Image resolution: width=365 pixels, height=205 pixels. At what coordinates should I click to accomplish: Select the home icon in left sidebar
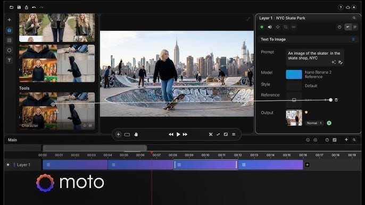pyautogui.click(x=10, y=30)
